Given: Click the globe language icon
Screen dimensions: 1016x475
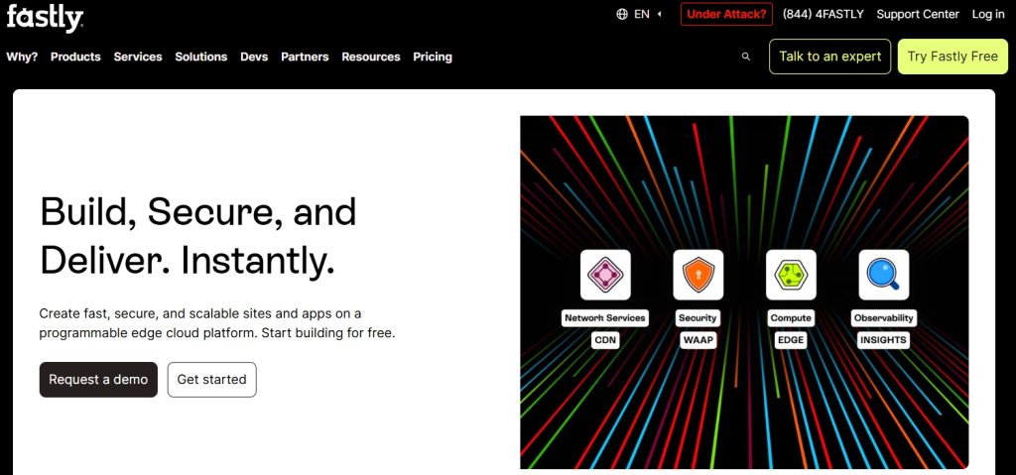Looking at the screenshot, I should [622, 14].
